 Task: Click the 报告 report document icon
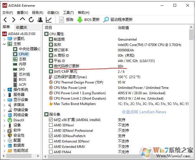pos(61,20)
